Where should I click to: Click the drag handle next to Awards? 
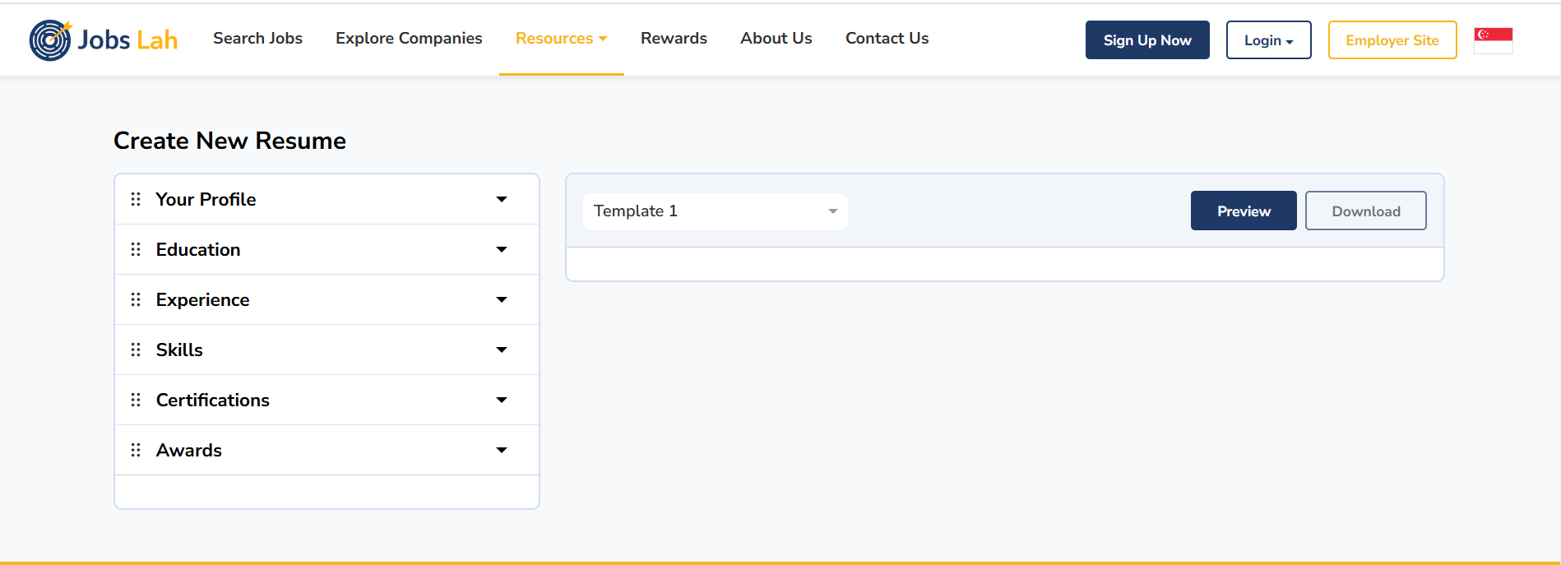click(x=136, y=450)
